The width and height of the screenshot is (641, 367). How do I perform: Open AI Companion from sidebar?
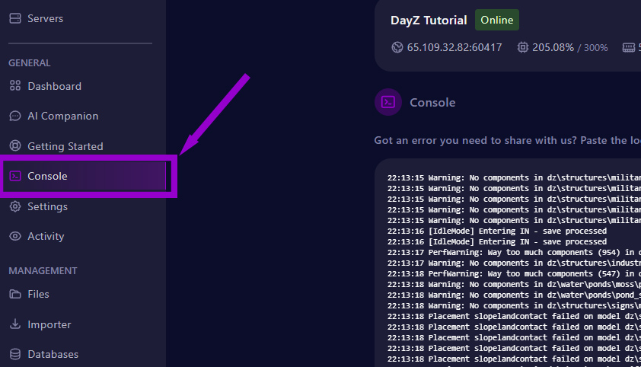click(x=63, y=116)
